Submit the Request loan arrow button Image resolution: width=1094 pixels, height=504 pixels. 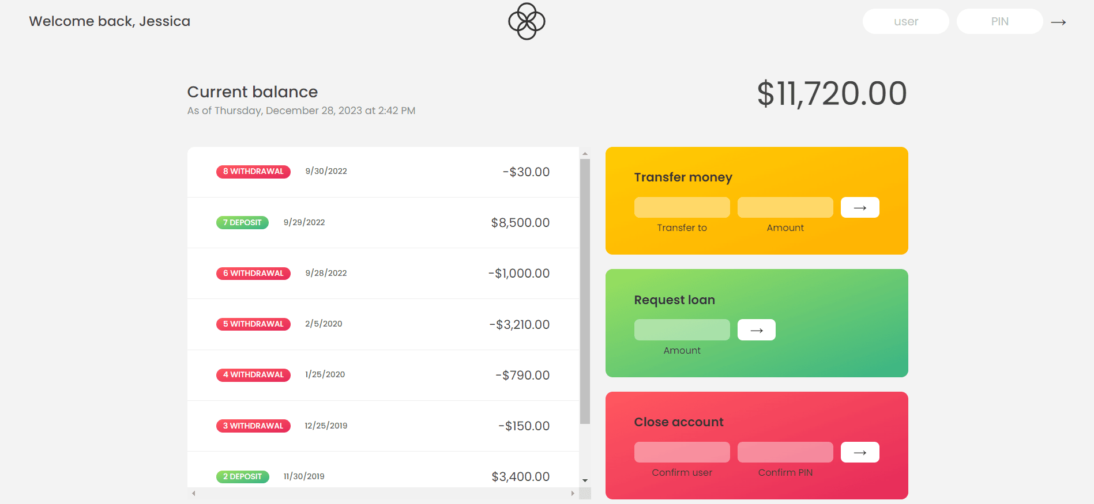click(x=756, y=330)
